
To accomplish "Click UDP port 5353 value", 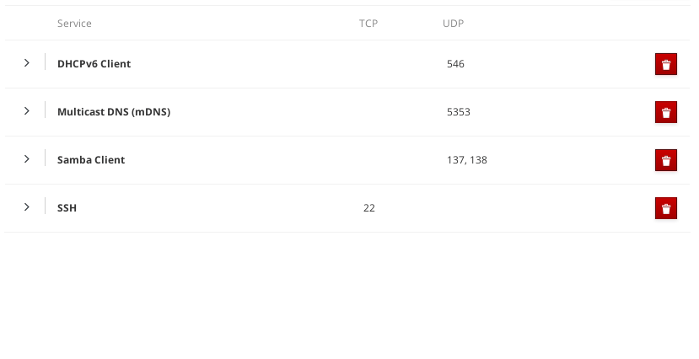I will 459,112.
